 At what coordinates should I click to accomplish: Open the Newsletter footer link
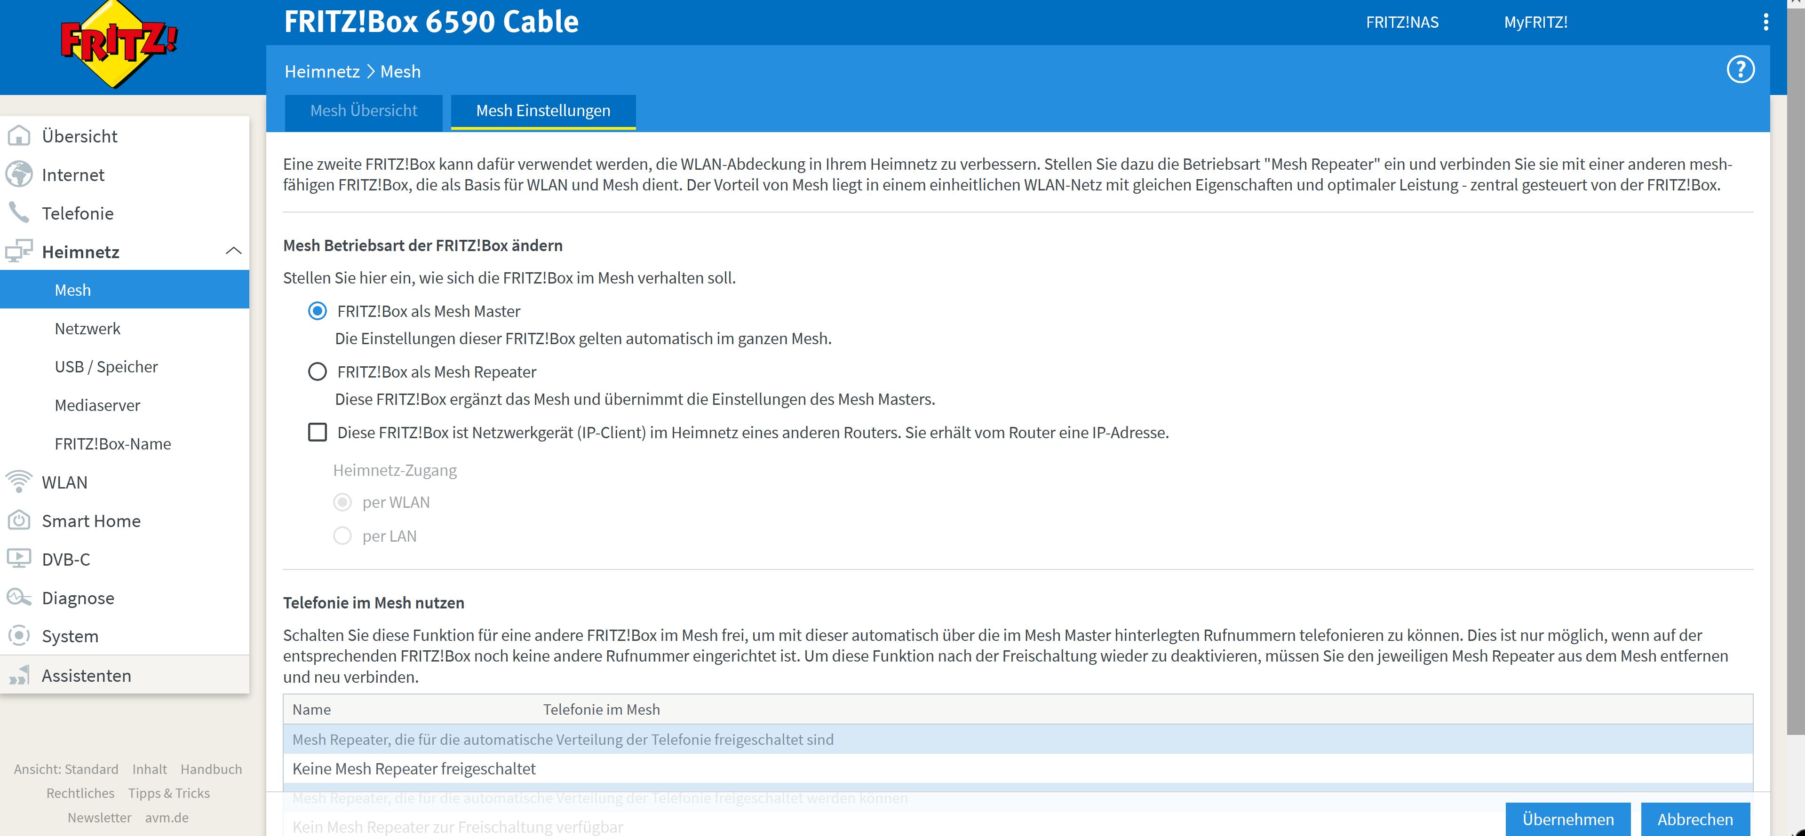click(x=100, y=817)
